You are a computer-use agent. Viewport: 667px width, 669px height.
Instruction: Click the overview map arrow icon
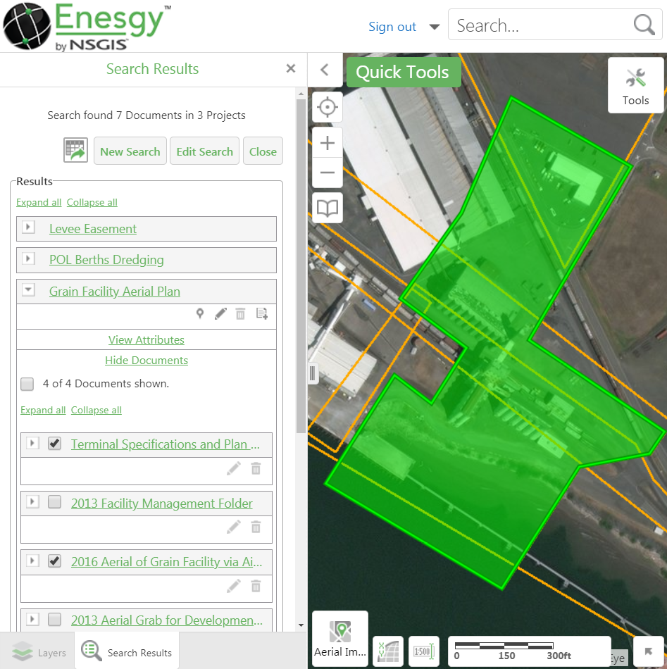click(x=649, y=651)
